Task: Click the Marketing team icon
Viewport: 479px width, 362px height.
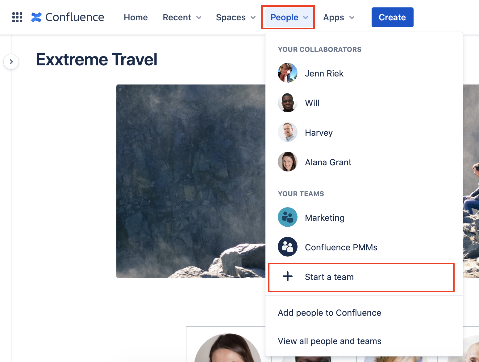Action: click(288, 217)
